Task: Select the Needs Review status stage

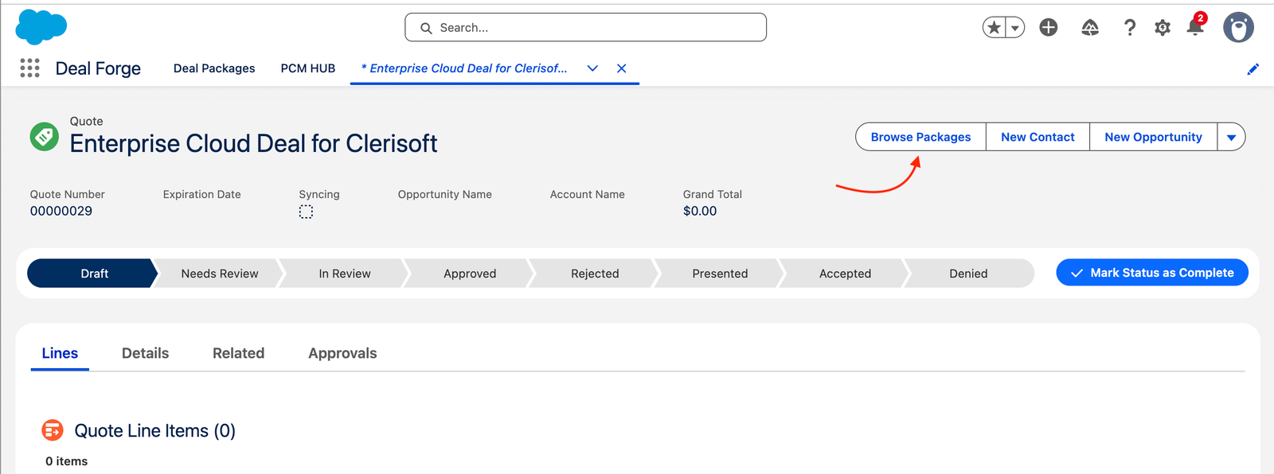Action: pyautogui.click(x=220, y=273)
